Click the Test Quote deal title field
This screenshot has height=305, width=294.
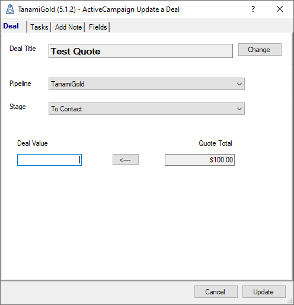coord(140,51)
